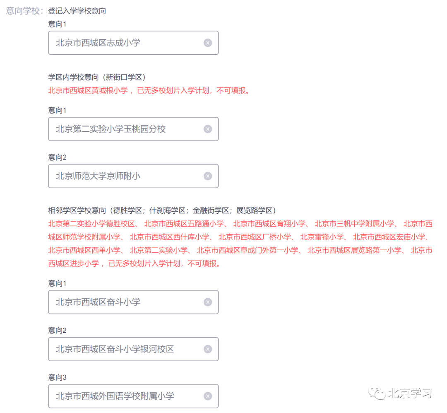Clear the 北京第二实验小学玉桃园分校 selection
Screen dimensions: 447x413
[x=208, y=129]
